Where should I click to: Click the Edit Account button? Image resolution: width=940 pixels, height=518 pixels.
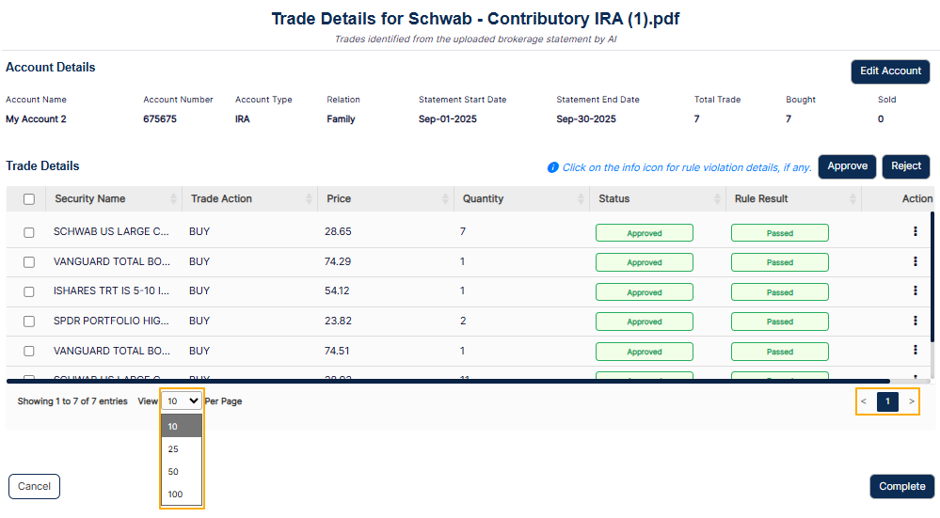(890, 71)
